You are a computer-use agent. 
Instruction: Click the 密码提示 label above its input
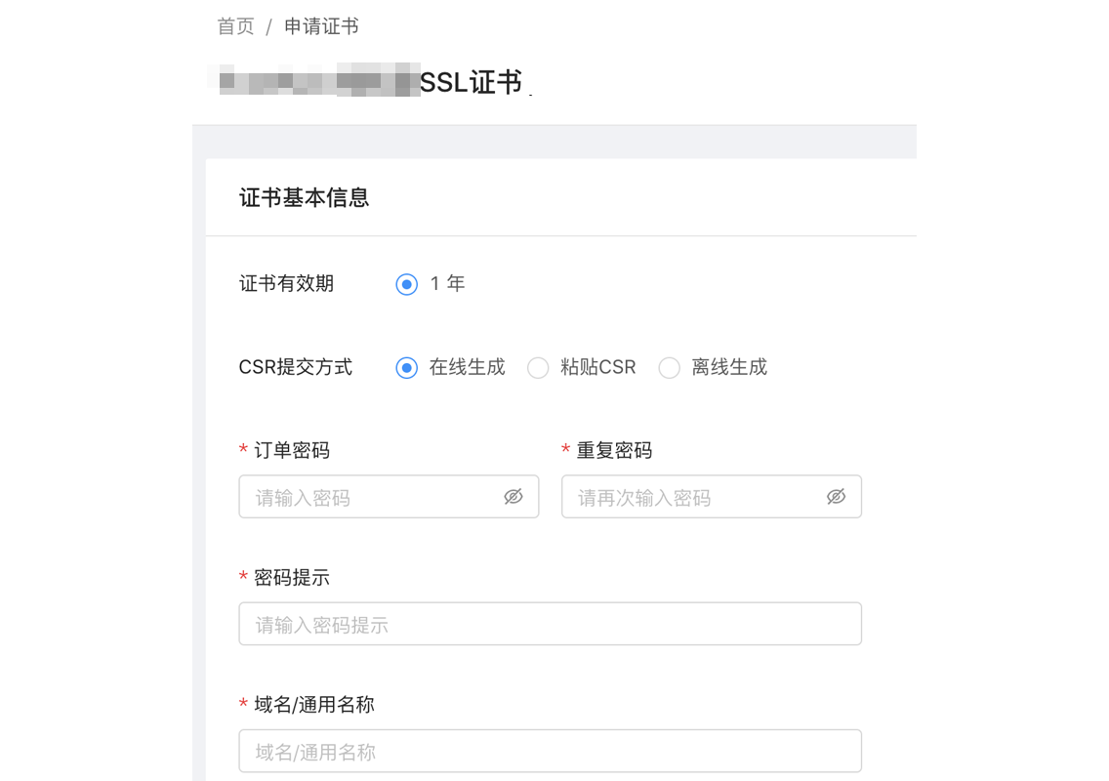(293, 577)
